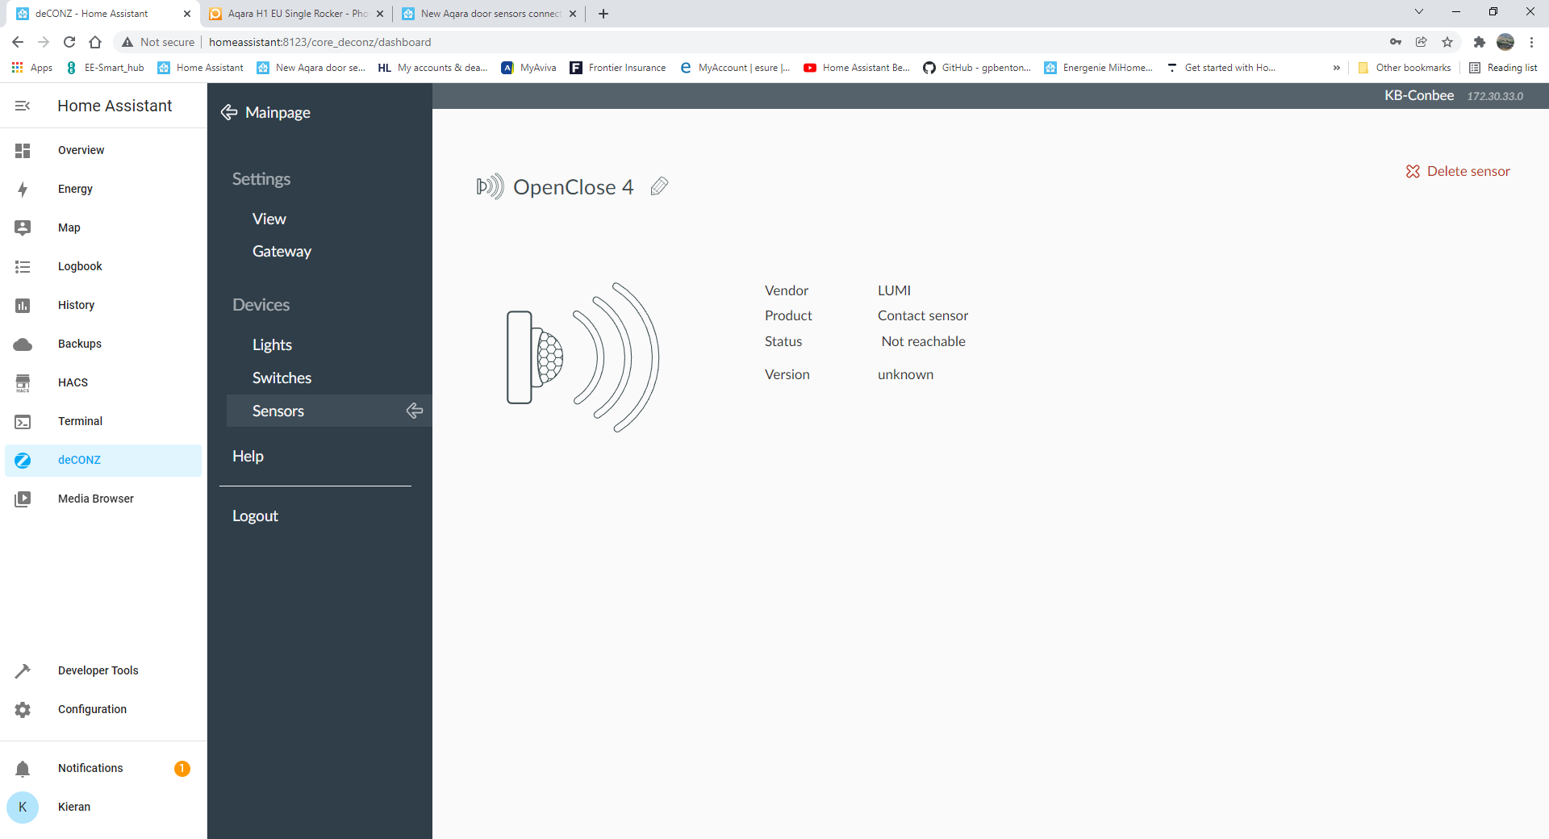Open the History panel

click(76, 305)
